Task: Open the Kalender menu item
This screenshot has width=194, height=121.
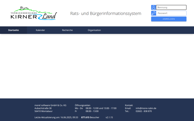Action: (40, 30)
